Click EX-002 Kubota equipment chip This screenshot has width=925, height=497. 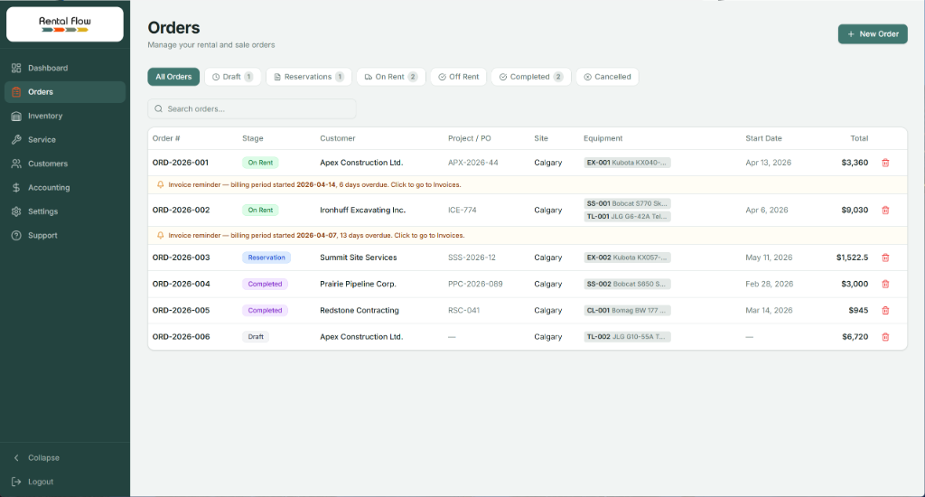pyautogui.click(x=627, y=258)
